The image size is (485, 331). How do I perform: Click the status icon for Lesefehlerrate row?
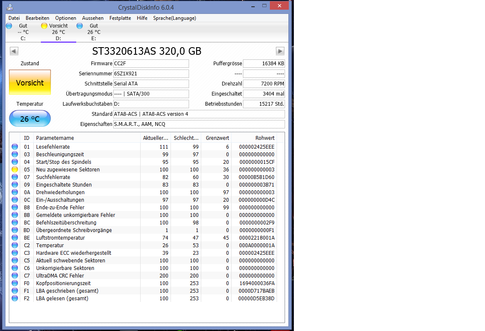(15, 147)
